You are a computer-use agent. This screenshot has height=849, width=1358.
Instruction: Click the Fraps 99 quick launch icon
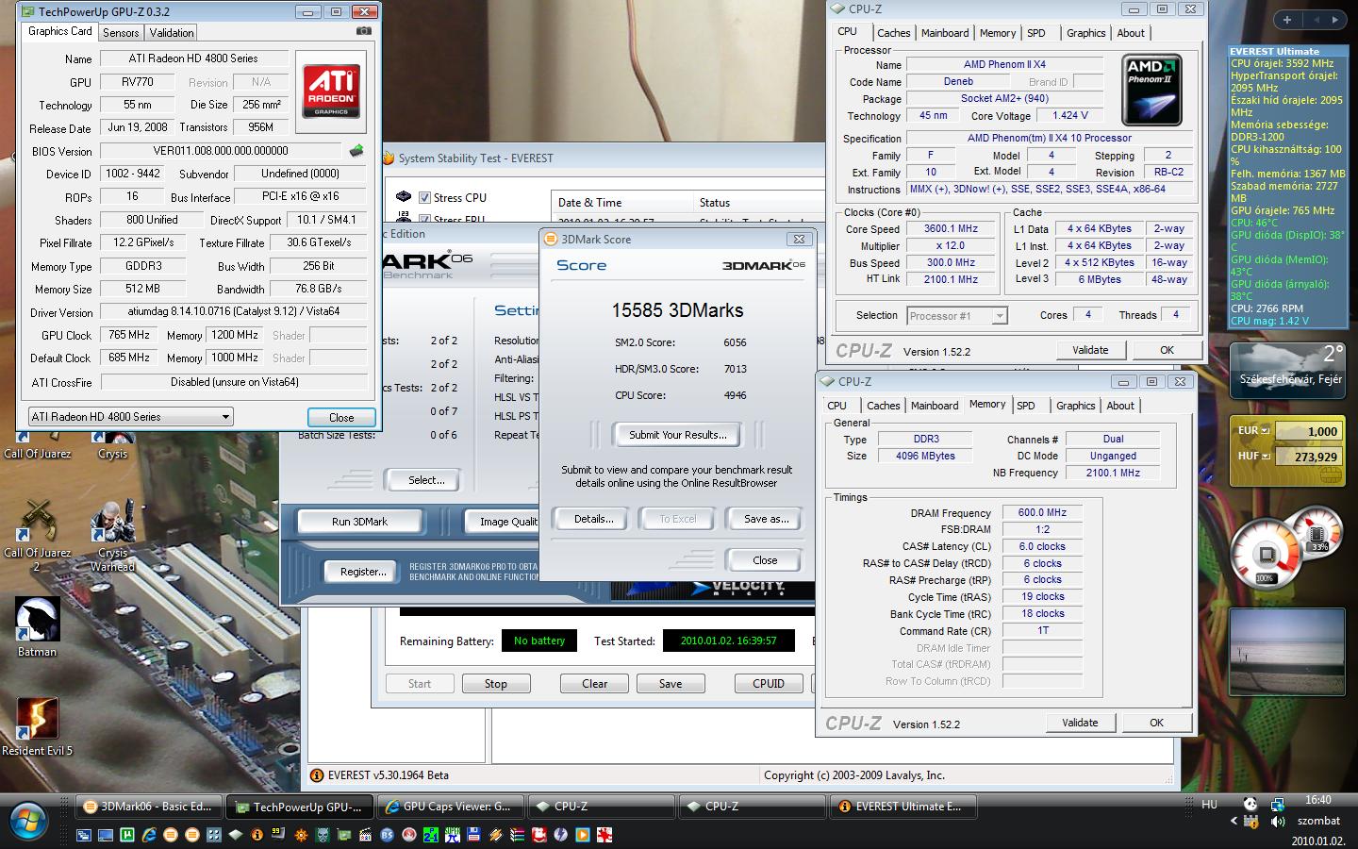277,835
